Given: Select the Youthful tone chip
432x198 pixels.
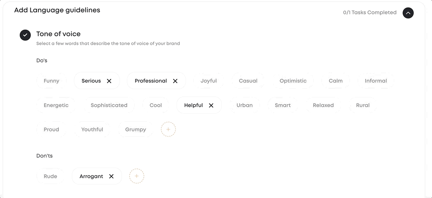Looking at the screenshot, I should [92, 130].
